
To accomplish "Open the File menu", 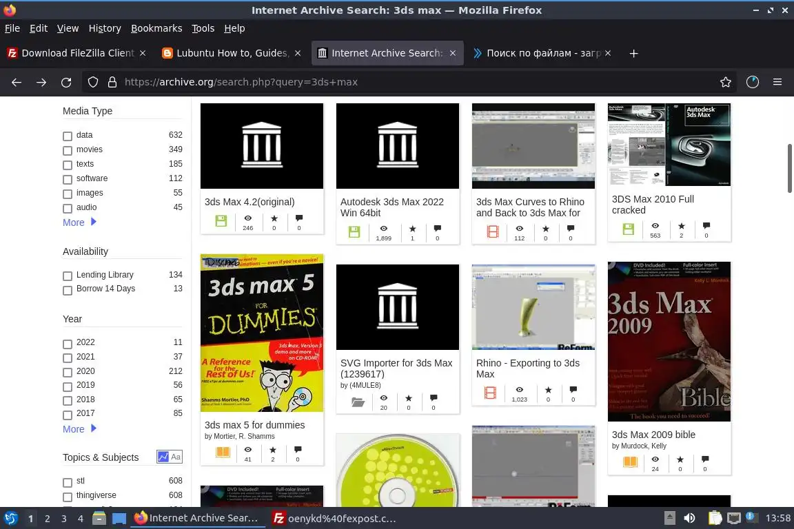I will coord(12,28).
